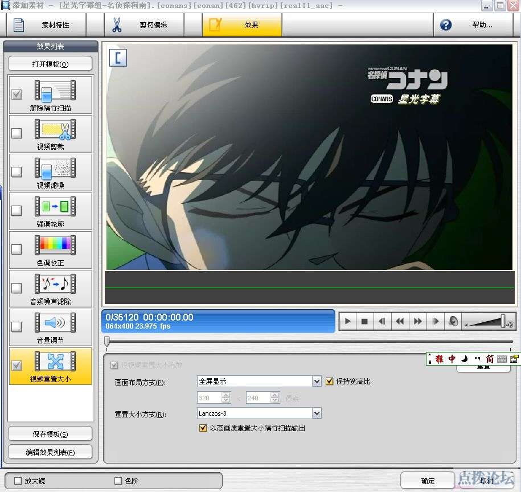This screenshot has height=492, width=521.
Task: Click the timeline seek slider thumb
Action: point(106,341)
